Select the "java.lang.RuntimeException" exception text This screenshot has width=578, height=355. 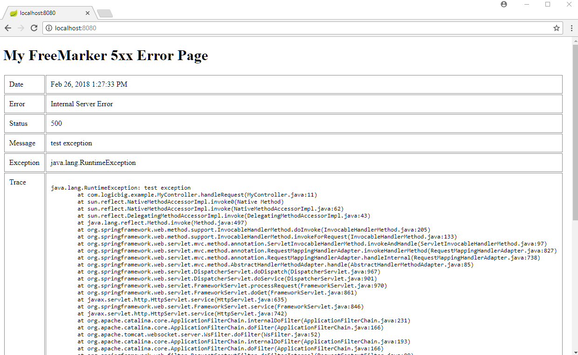(93, 162)
